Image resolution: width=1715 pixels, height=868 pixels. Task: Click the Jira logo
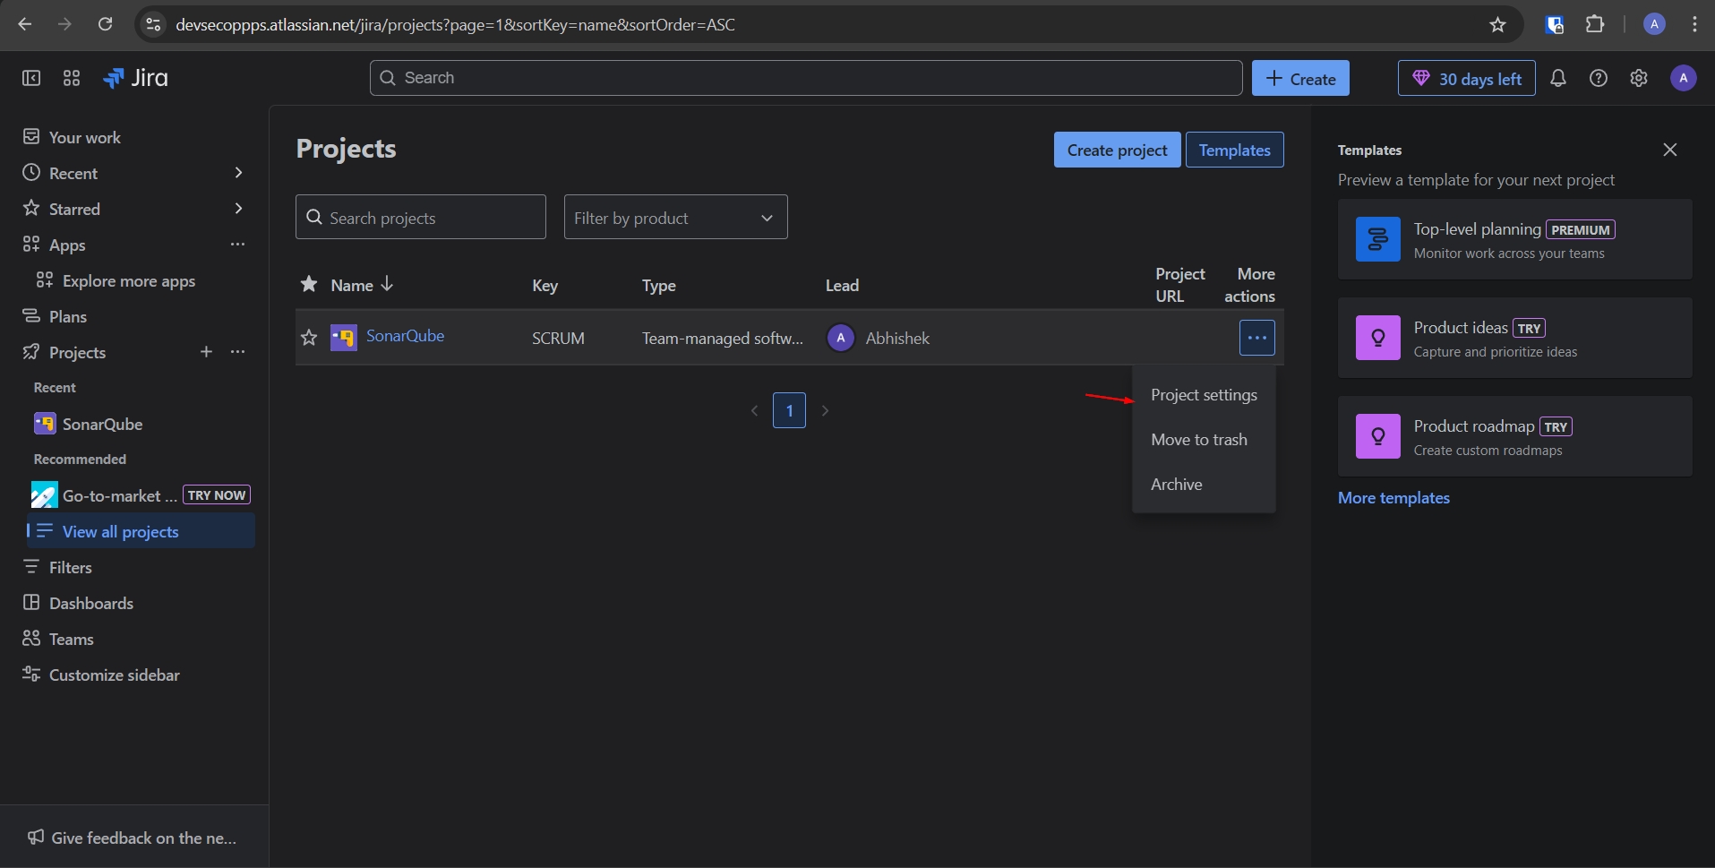[136, 78]
